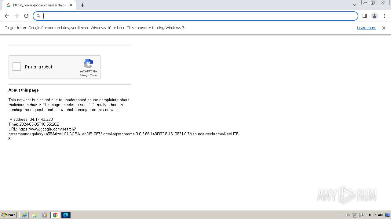
Task: Click the Windows Start button
Action: tap(9, 215)
